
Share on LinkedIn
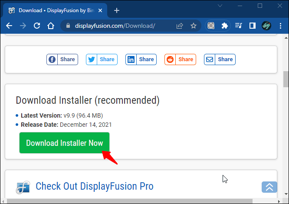tap(141, 59)
